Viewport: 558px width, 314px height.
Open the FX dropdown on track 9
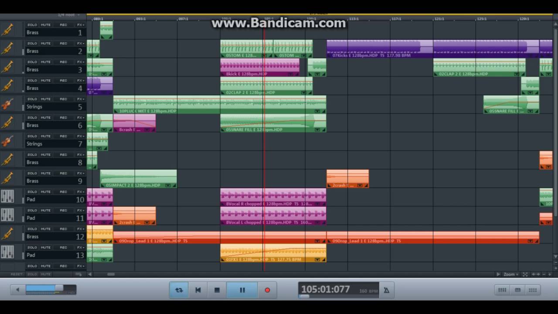tap(81, 173)
